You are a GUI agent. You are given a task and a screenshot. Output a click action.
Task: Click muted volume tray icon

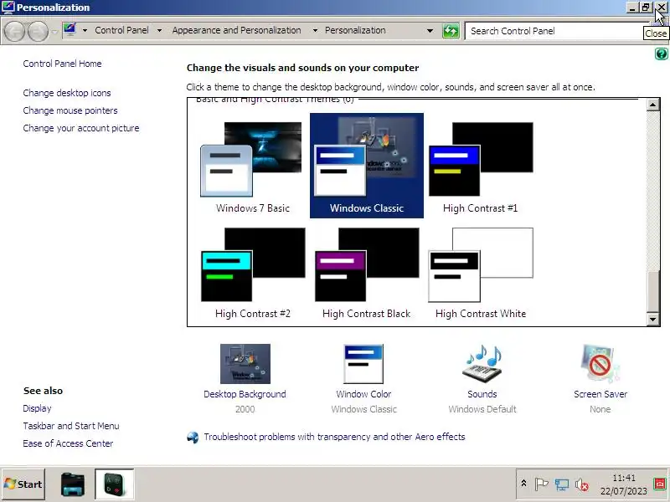tap(581, 484)
